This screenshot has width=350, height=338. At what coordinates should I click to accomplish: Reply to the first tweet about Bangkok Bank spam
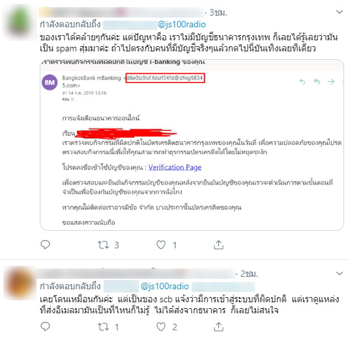tap(46, 244)
